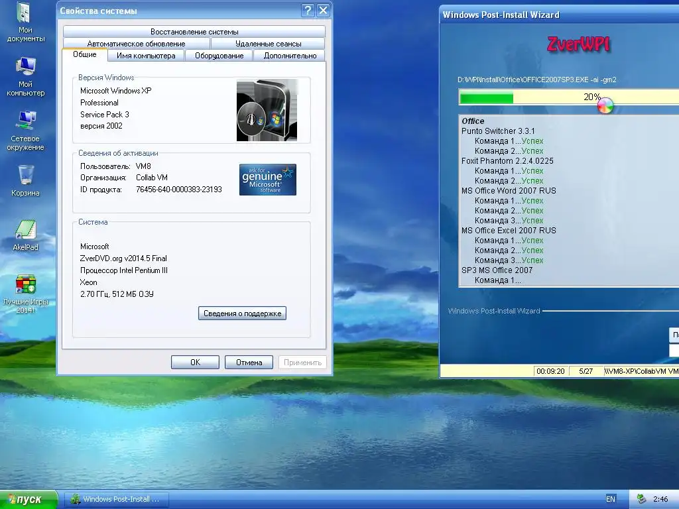
Task: Click the disabled Применить button
Action: click(302, 363)
